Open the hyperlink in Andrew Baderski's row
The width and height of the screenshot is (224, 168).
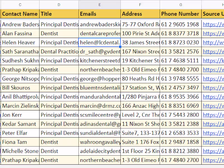[213, 24]
